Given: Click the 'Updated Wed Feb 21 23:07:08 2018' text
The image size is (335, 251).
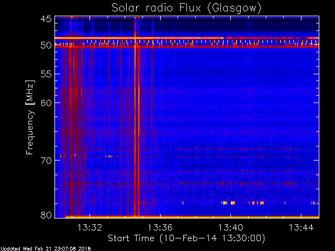Looking at the screenshot, I should (x=46, y=249).
